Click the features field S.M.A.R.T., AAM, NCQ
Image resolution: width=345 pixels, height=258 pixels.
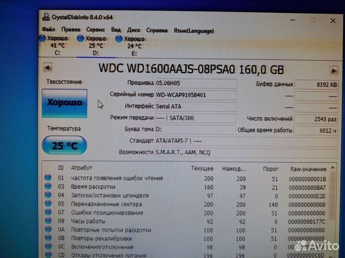click(x=246, y=152)
